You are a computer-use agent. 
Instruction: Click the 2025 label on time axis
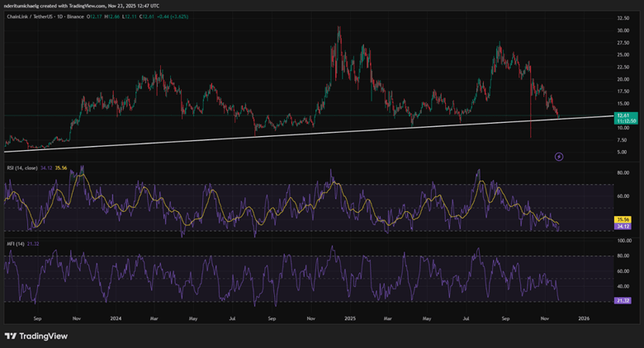click(350, 318)
